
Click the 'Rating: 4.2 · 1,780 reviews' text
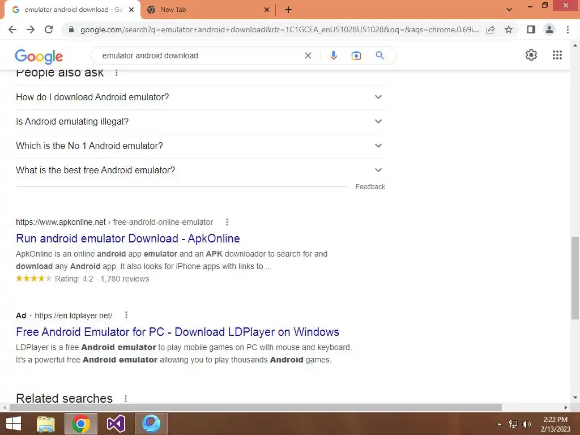[x=102, y=279]
